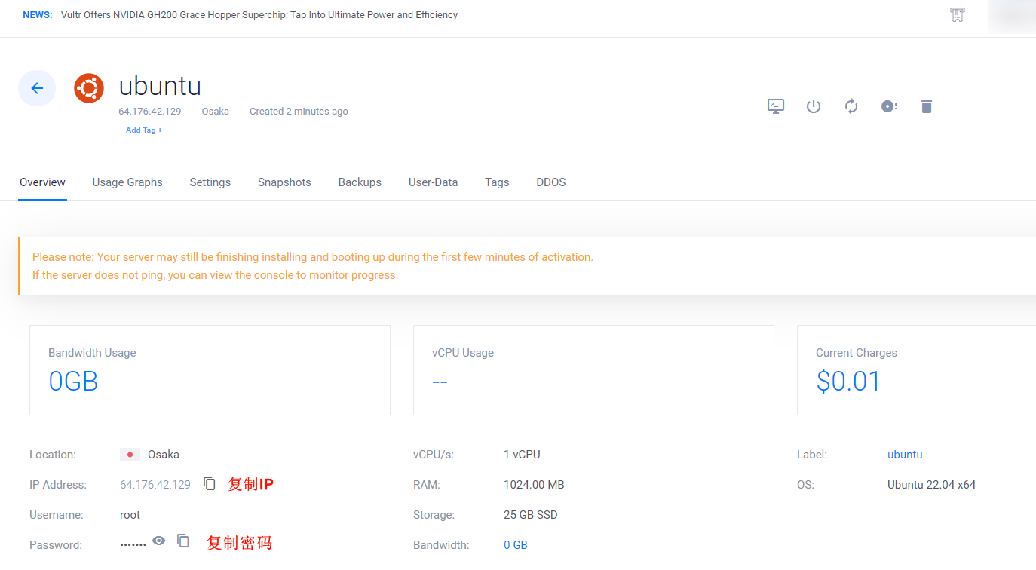
Task: Click the power stop server icon
Action: 814,106
